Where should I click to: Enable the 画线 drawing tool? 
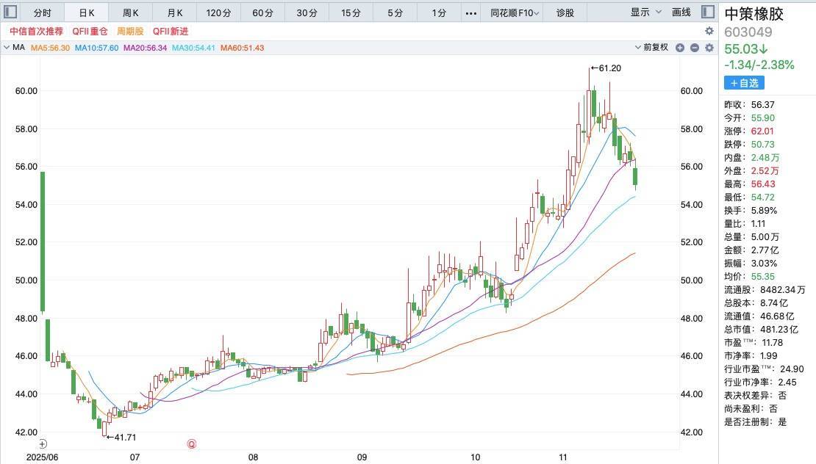[x=681, y=12]
